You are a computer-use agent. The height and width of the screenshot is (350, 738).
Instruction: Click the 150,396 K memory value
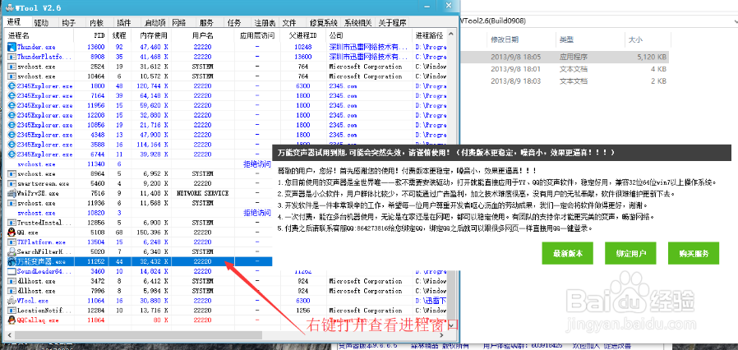coord(151,233)
